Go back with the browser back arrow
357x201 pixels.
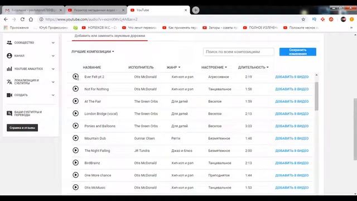[x=6, y=20]
